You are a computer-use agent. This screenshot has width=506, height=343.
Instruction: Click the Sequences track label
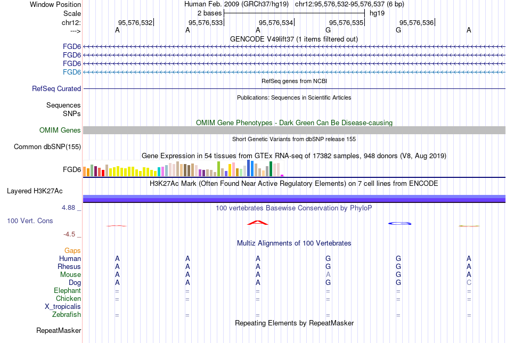63,105
